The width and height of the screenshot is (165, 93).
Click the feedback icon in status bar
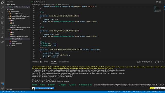pyautogui.click(x=160, y=92)
